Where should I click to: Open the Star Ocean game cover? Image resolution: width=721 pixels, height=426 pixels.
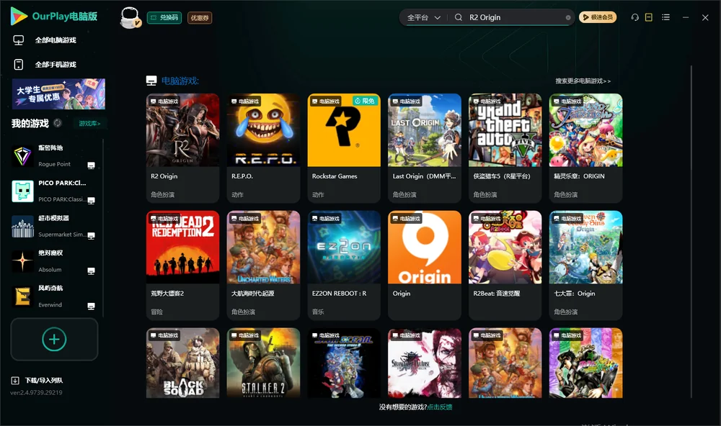344,363
